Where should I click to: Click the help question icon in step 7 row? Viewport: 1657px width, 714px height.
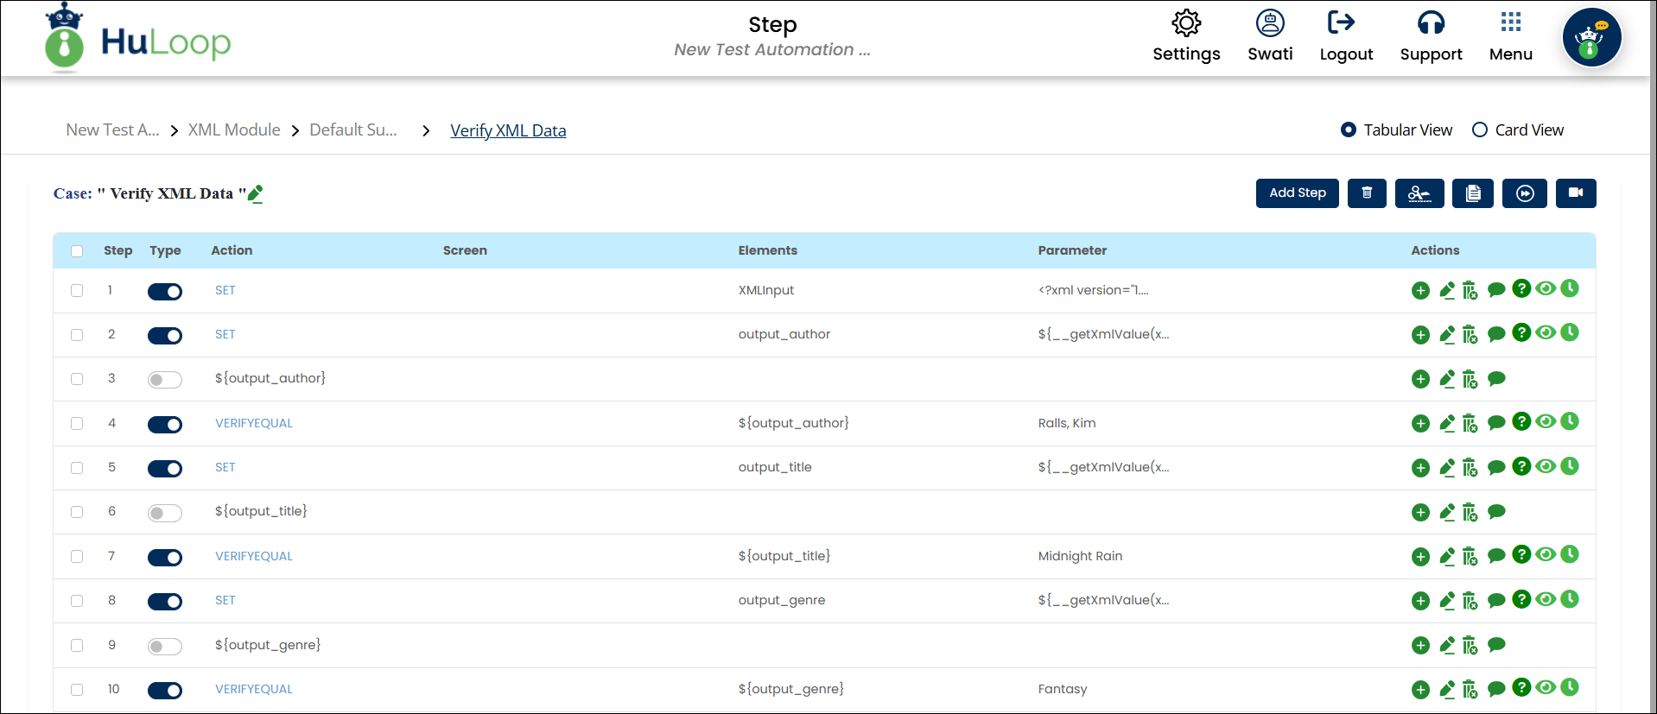coord(1521,554)
